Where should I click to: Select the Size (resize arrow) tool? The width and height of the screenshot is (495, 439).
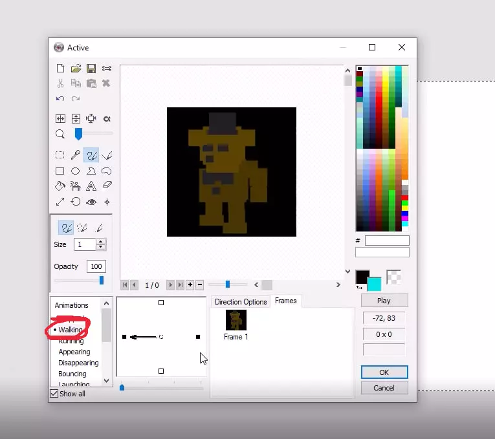tap(60, 202)
